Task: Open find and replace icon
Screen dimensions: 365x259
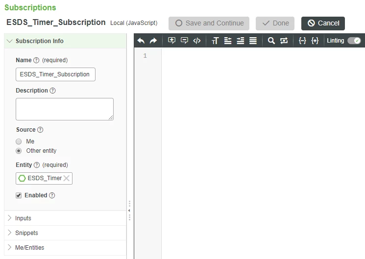Action: 284,41
